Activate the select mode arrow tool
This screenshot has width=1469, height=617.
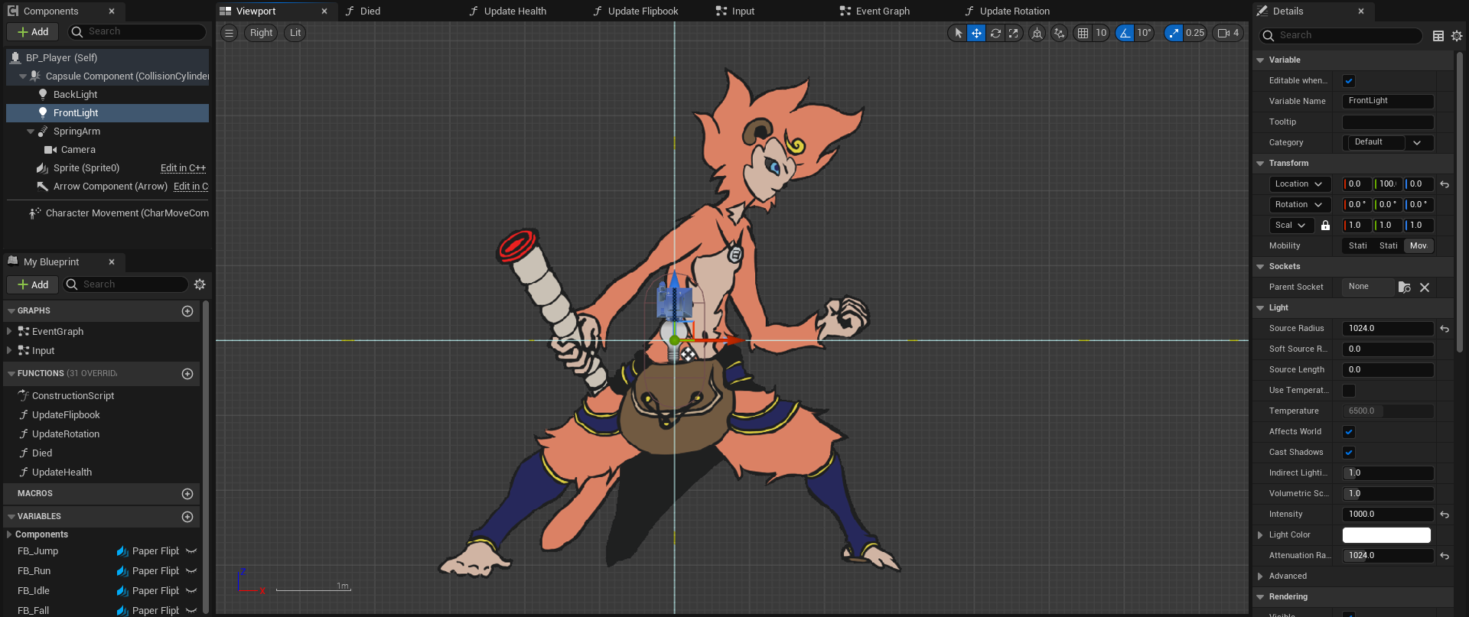pos(958,33)
